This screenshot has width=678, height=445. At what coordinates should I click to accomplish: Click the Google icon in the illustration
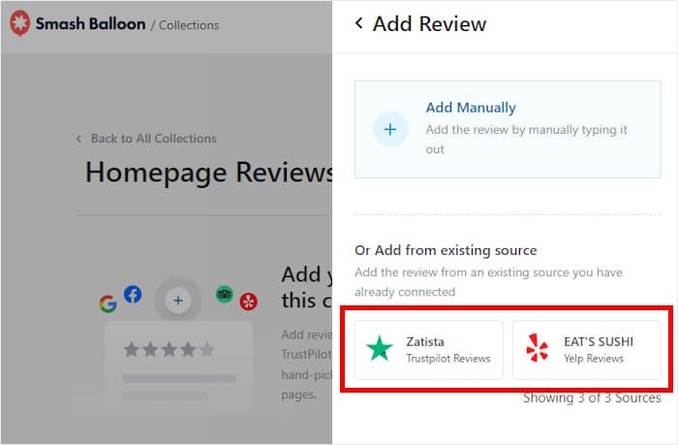pos(108,303)
